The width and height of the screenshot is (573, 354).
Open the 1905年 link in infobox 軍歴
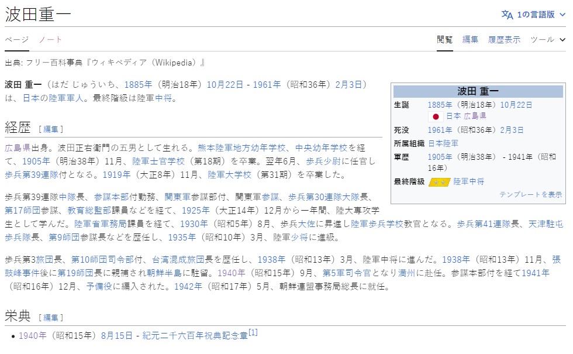440,157
